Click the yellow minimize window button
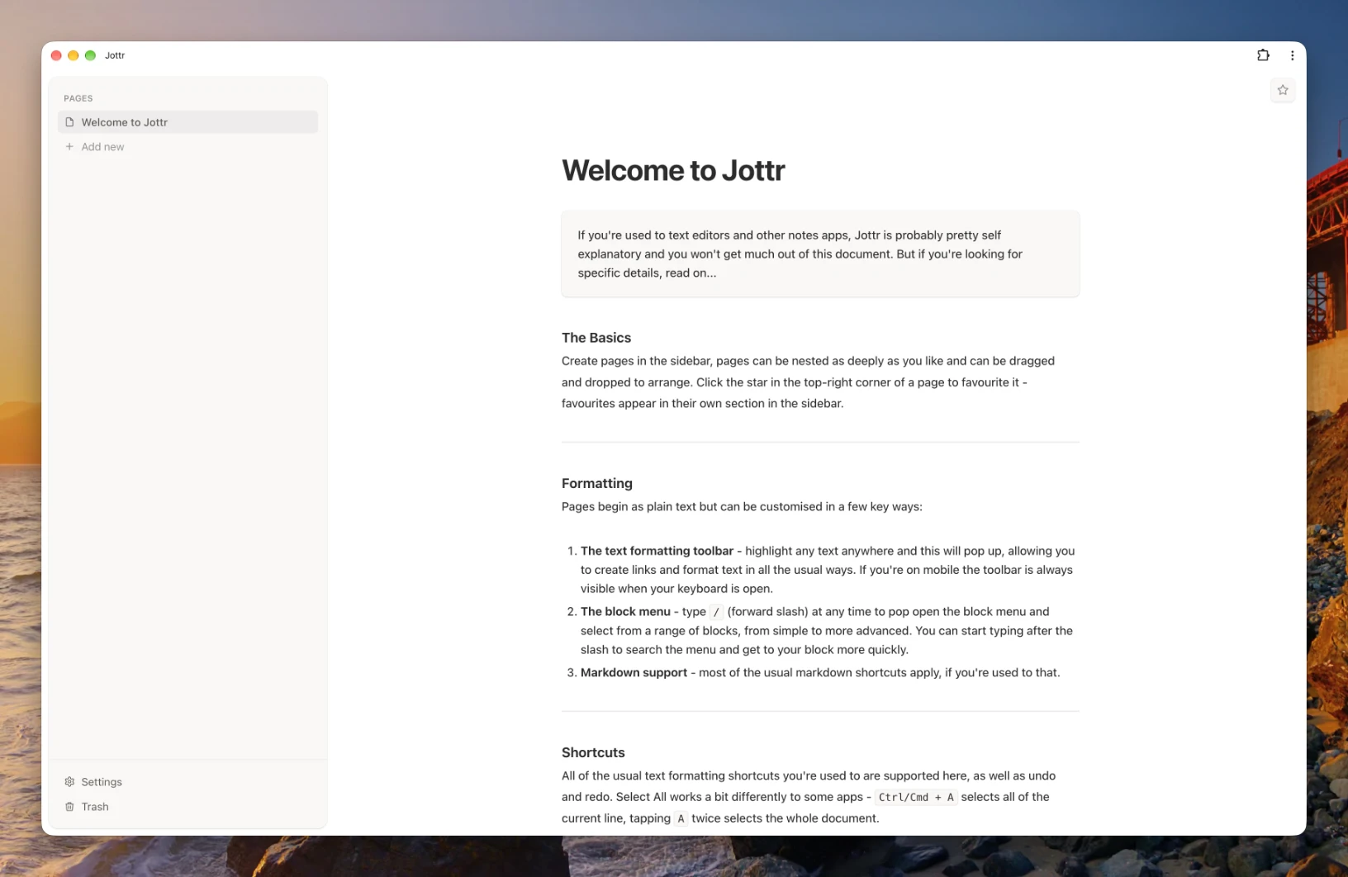Viewport: 1348px width, 877px height. tap(74, 55)
